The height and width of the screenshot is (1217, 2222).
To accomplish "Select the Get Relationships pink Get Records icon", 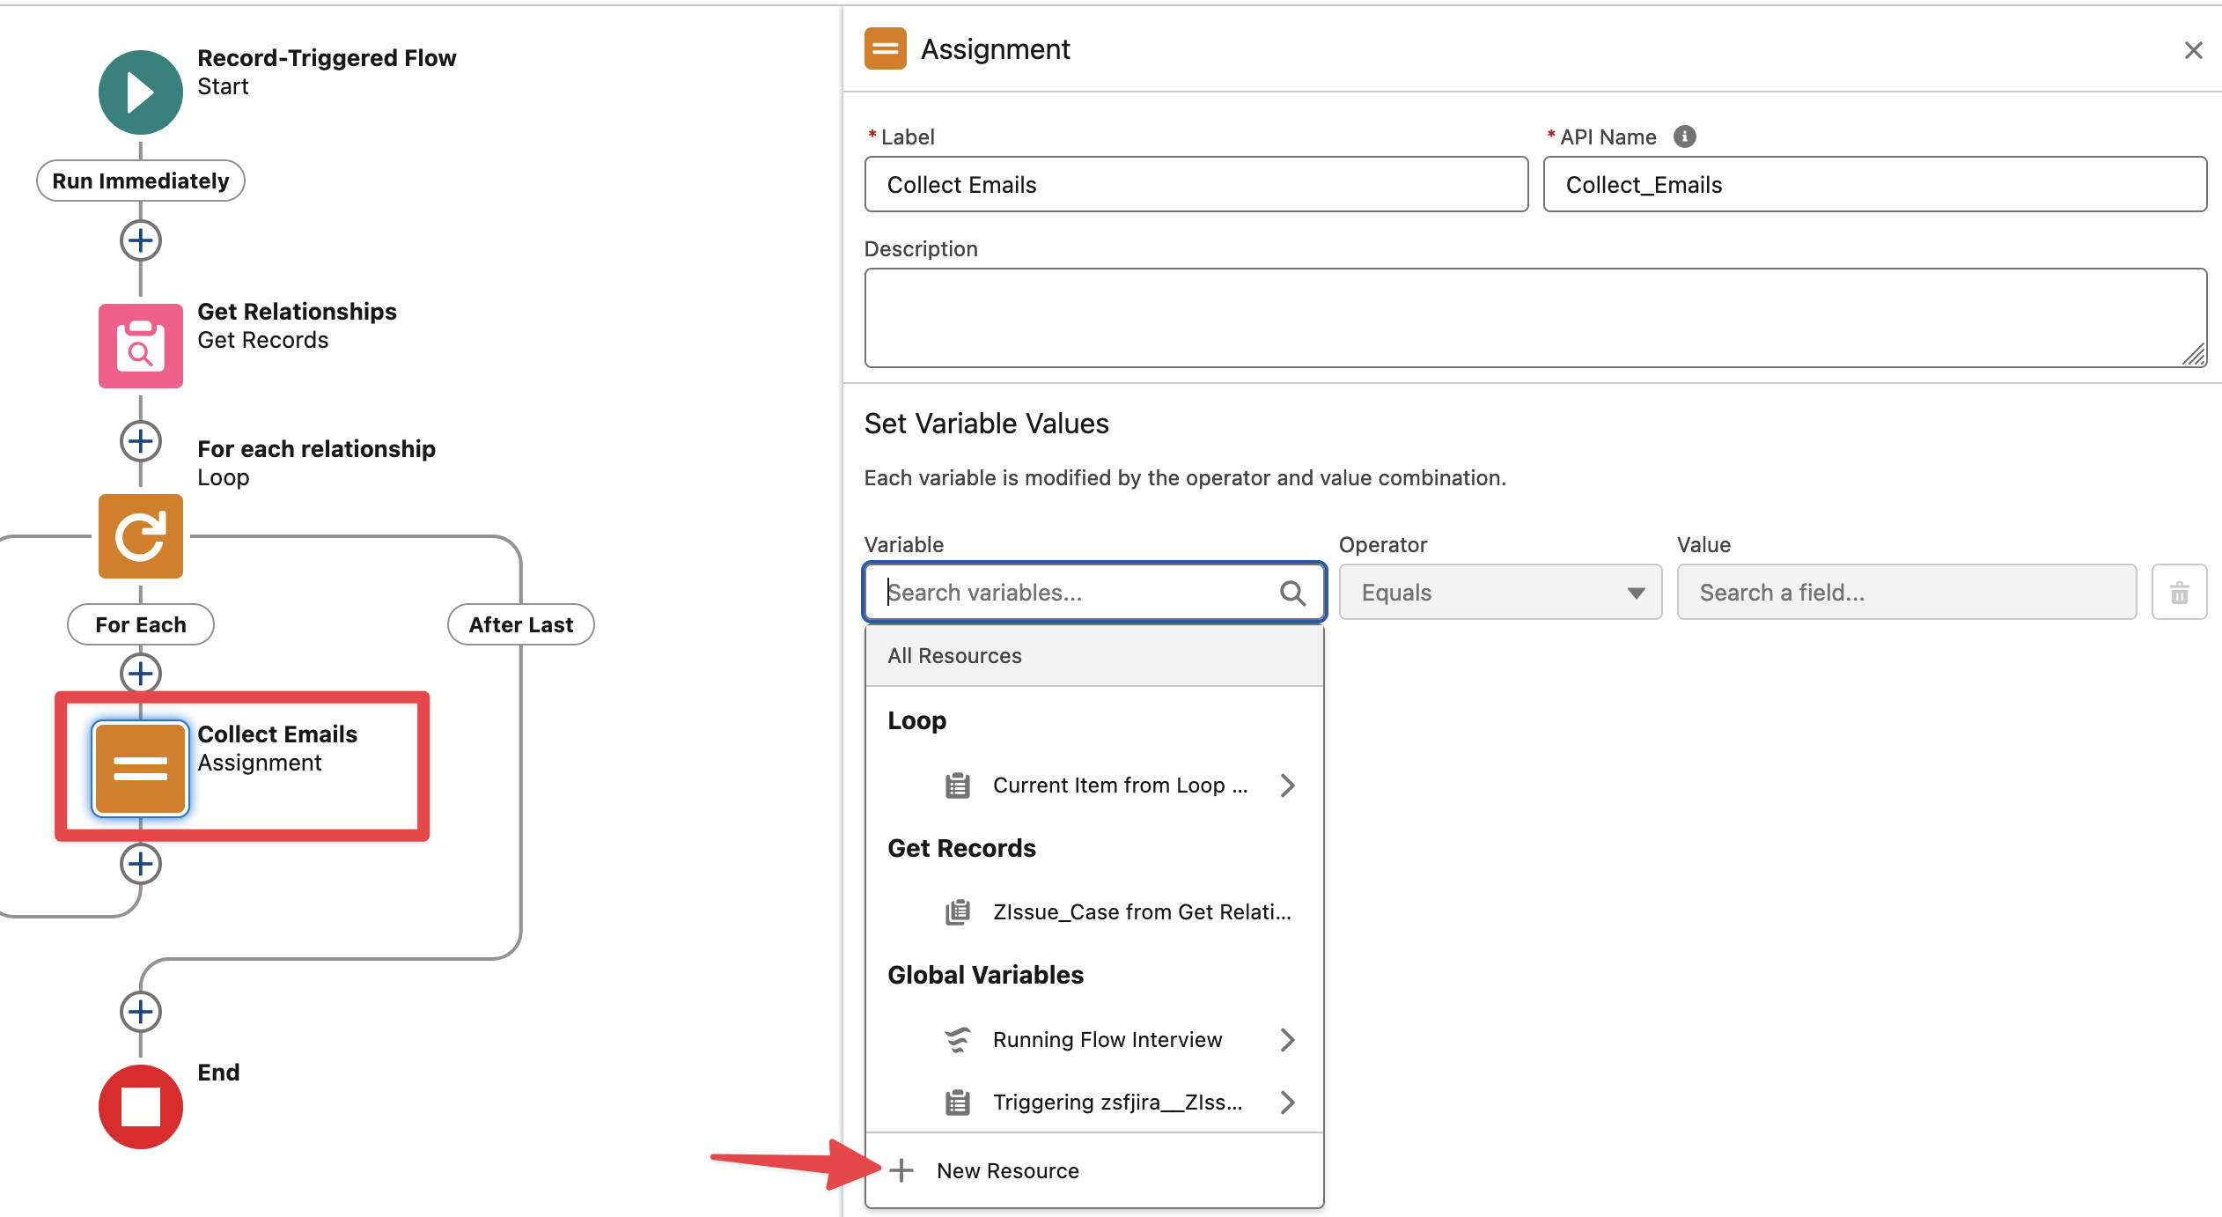I will [140, 345].
